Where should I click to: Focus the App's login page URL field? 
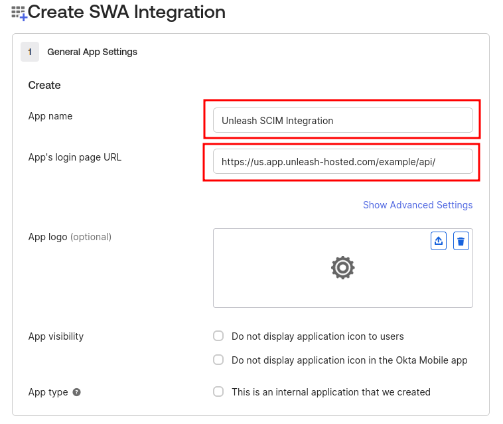[x=342, y=161]
